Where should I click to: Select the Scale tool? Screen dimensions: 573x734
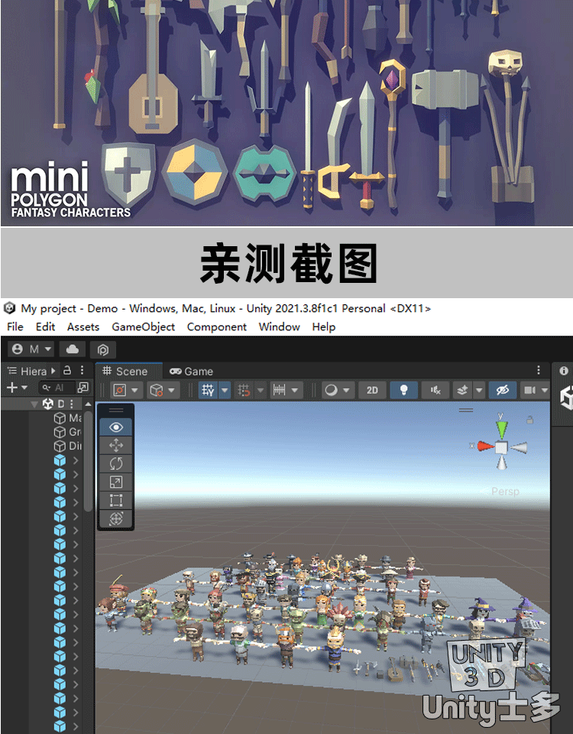pos(115,482)
